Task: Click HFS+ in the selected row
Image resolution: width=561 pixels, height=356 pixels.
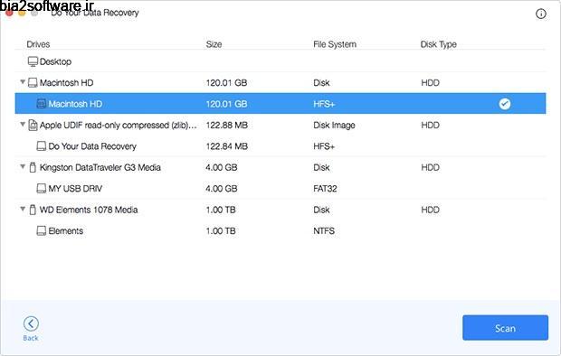Action: 324,104
